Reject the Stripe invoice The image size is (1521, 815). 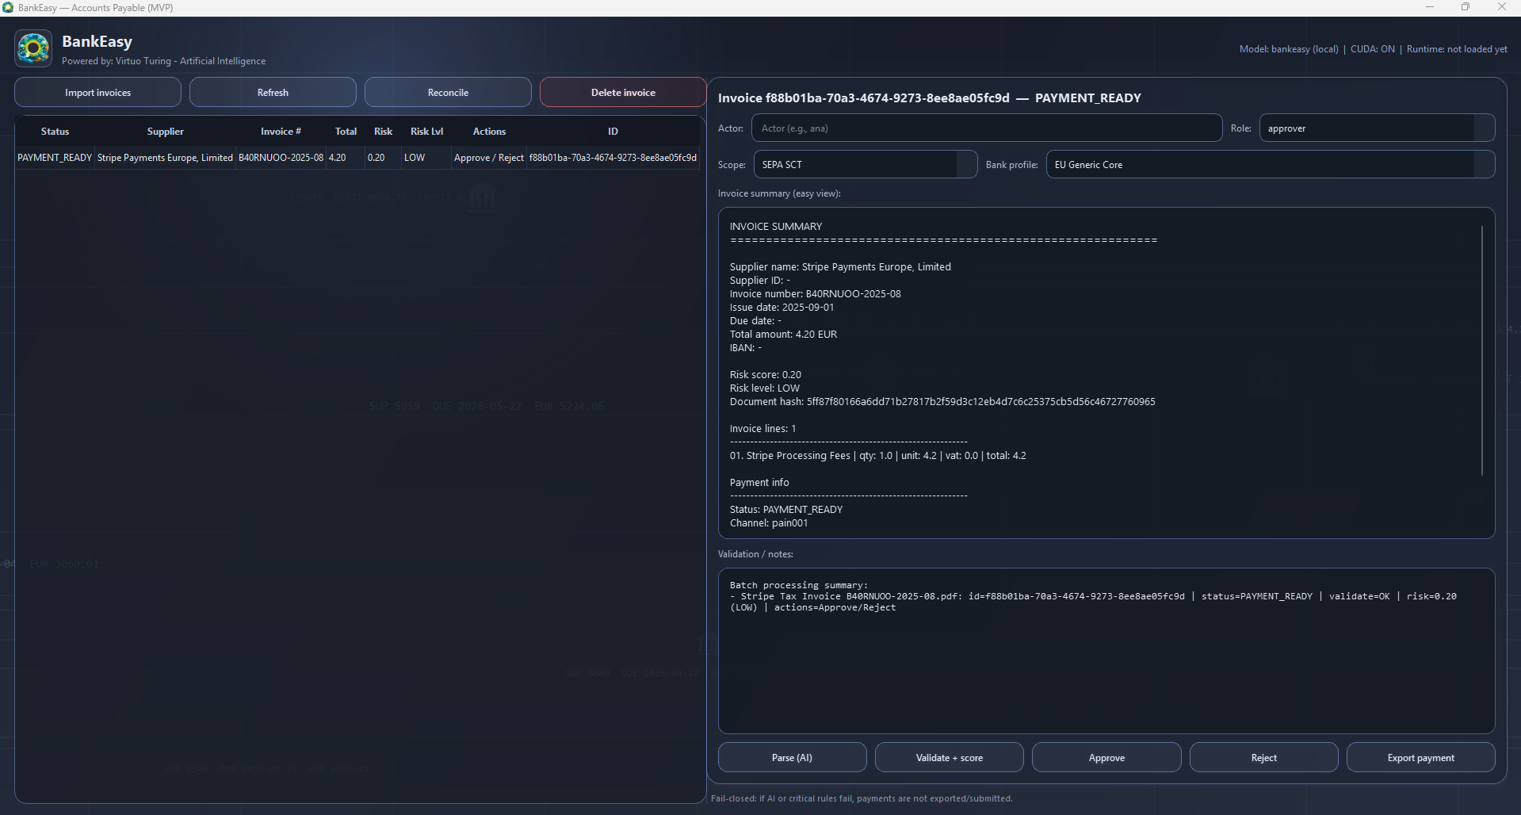tap(1263, 757)
